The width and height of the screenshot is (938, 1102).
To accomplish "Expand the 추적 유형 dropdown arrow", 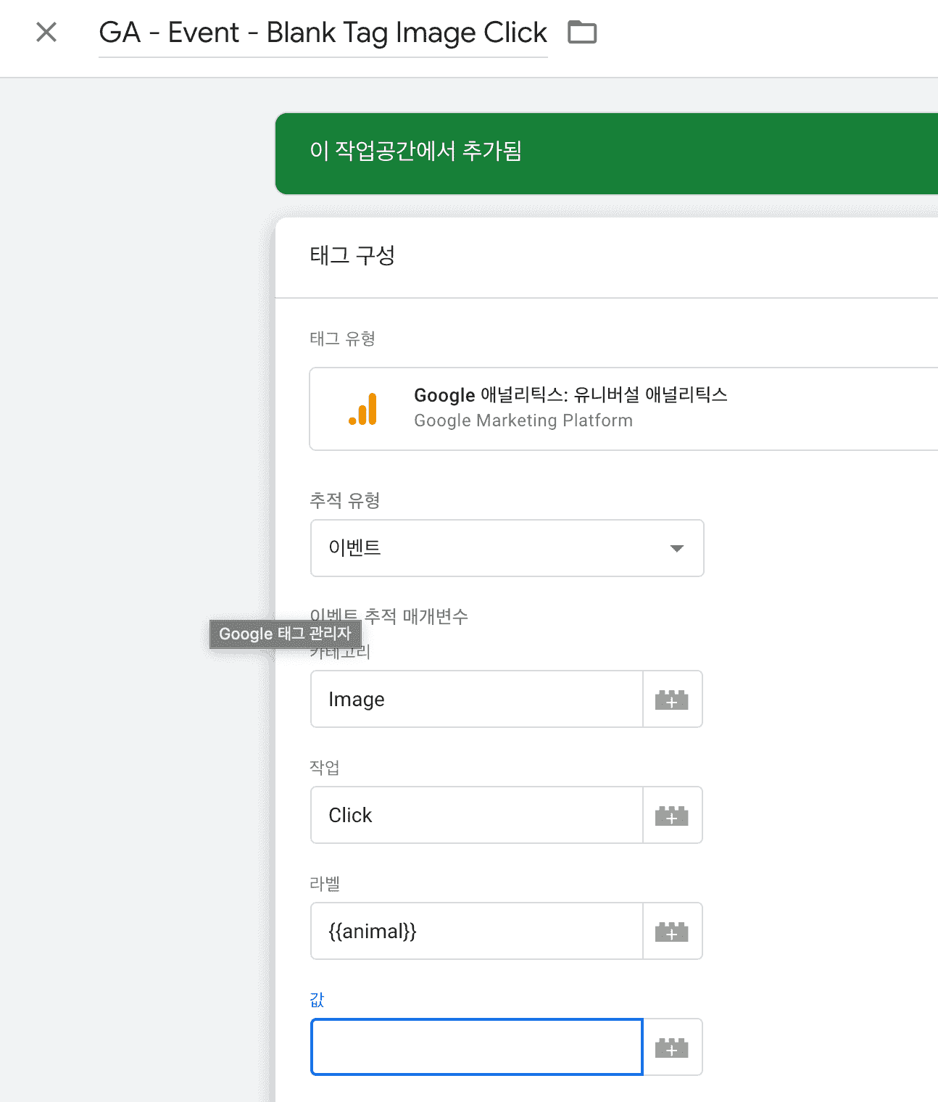I will tap(676, 548).
